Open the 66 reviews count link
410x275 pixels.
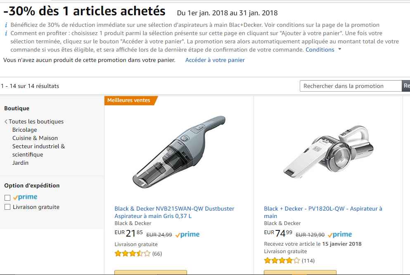pos(157,254)
